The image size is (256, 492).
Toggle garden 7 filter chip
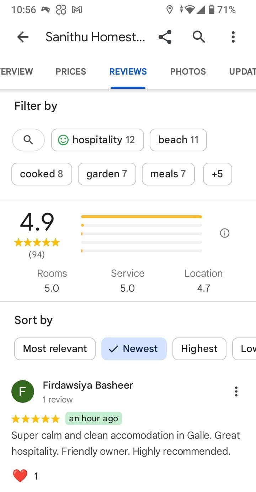[x=107, y=174]
